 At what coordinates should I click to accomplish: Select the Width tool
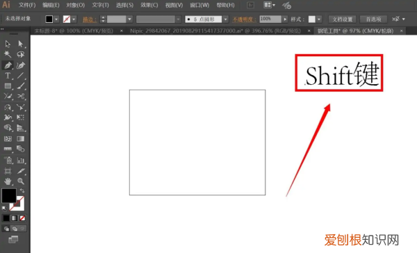coord(8,117)
